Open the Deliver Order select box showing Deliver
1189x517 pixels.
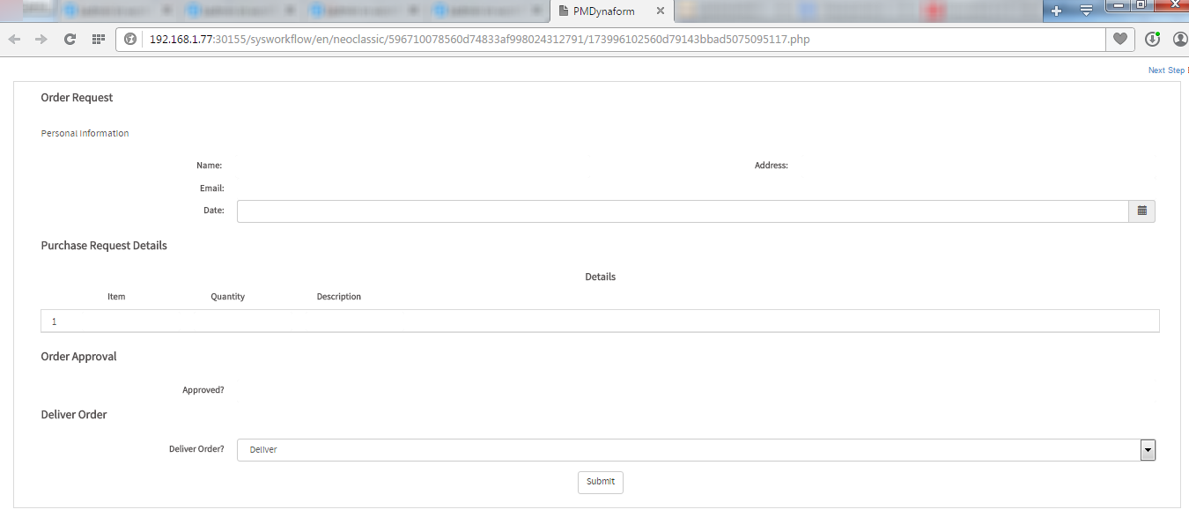(x=687, y=450)
